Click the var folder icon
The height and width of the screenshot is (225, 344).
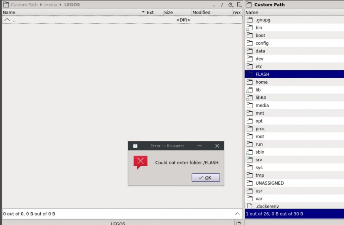click(249, 199)
